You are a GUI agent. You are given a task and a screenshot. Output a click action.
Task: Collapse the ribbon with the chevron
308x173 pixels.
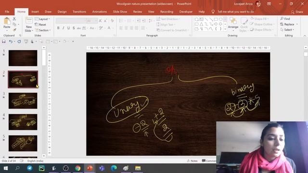point(305,36)
